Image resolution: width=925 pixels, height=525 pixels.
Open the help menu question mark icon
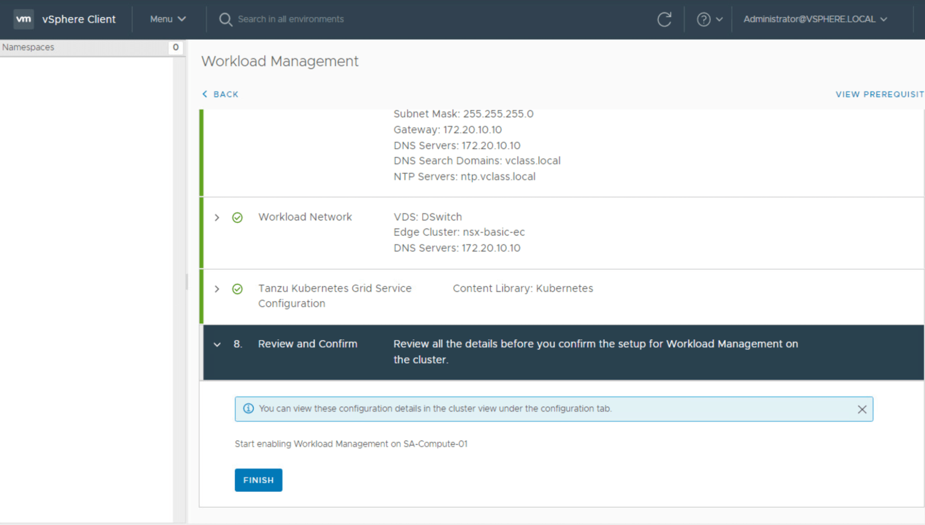point(703,19)
